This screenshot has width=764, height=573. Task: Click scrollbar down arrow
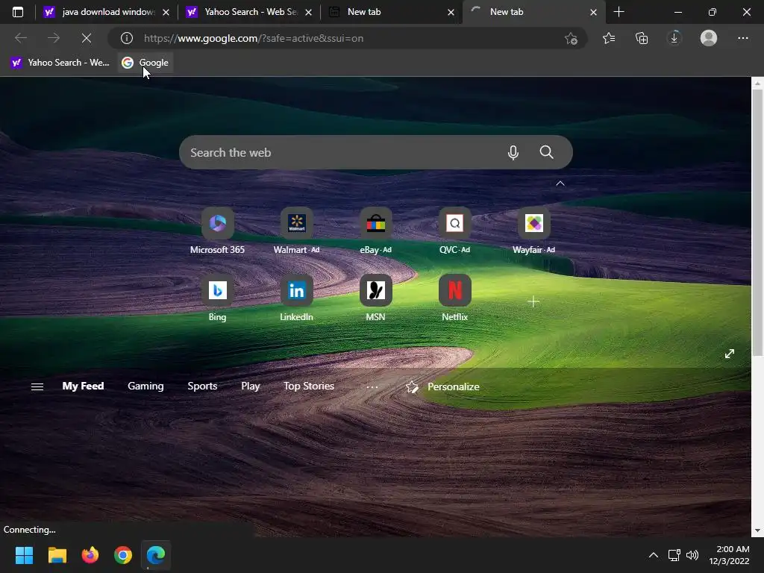pos(757,530)
